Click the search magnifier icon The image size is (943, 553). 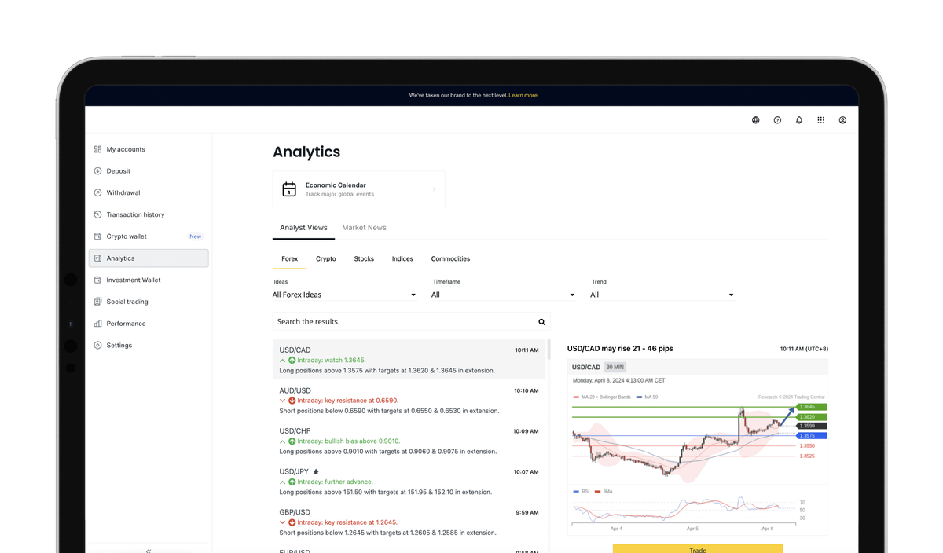coord(541,322)
